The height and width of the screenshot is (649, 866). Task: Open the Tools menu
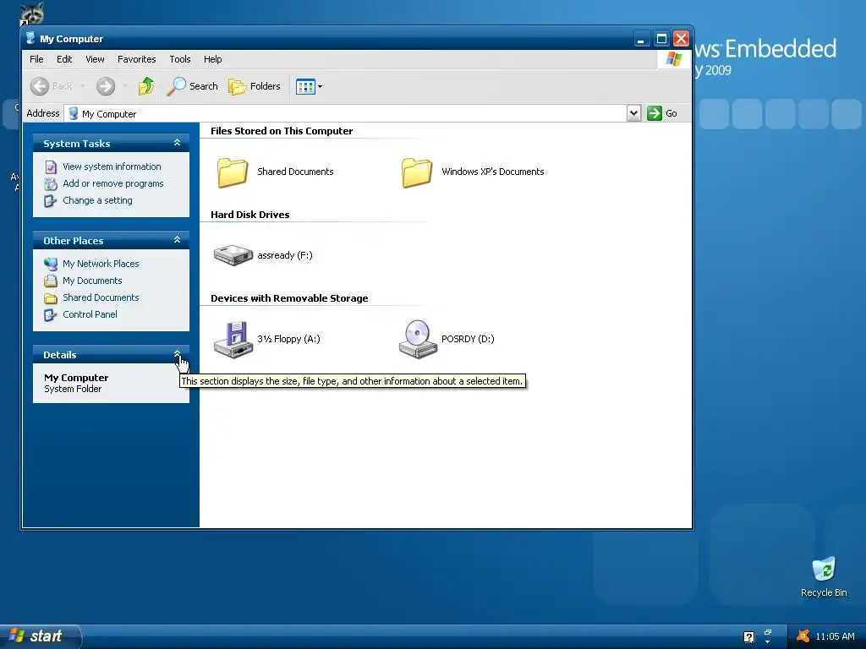point(179,59)
